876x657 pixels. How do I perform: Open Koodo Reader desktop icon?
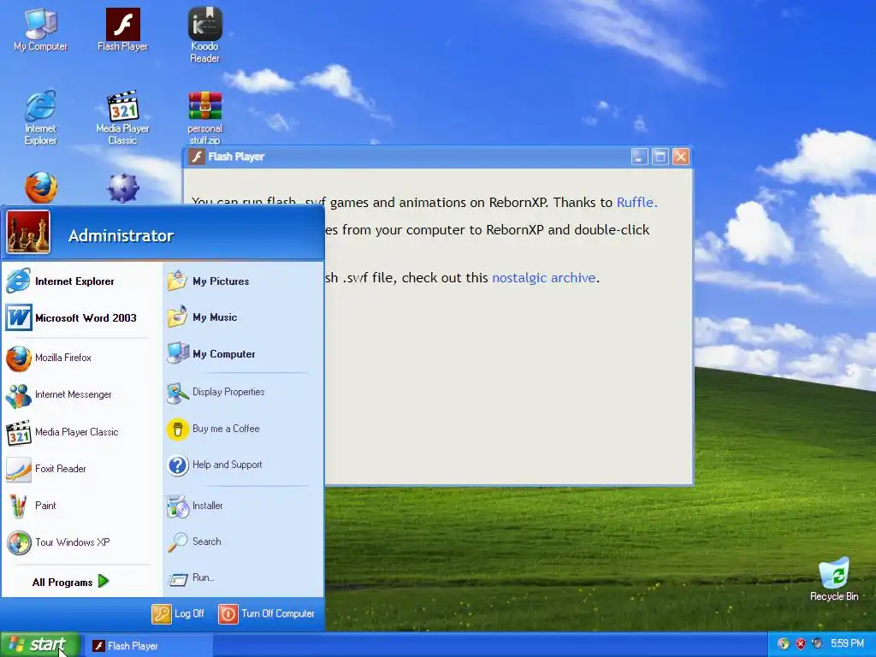tap(204, 34)
